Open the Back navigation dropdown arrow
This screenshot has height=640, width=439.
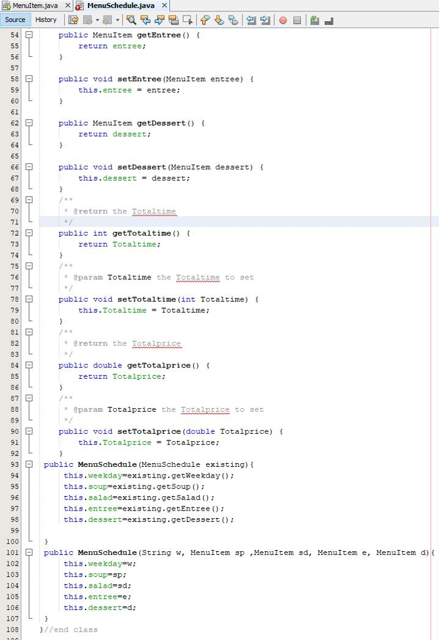[x=97, y=20]
